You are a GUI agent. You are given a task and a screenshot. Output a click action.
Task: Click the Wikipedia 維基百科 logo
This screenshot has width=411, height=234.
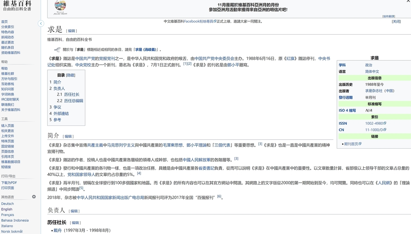pos(17,6)
